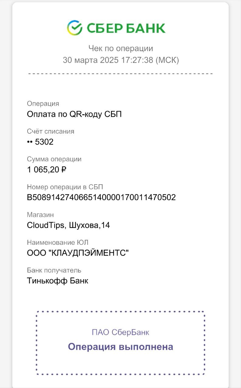Click the Сумма операции label
Viewport: 241px width, 388px height.
(54, 159)
